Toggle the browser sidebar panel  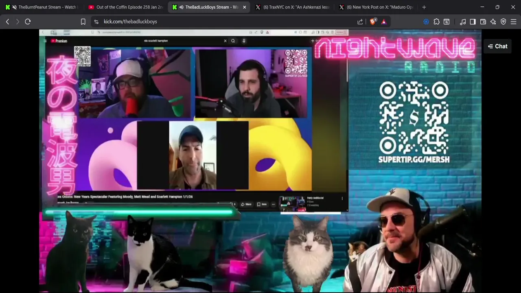(x=473, y=22)
